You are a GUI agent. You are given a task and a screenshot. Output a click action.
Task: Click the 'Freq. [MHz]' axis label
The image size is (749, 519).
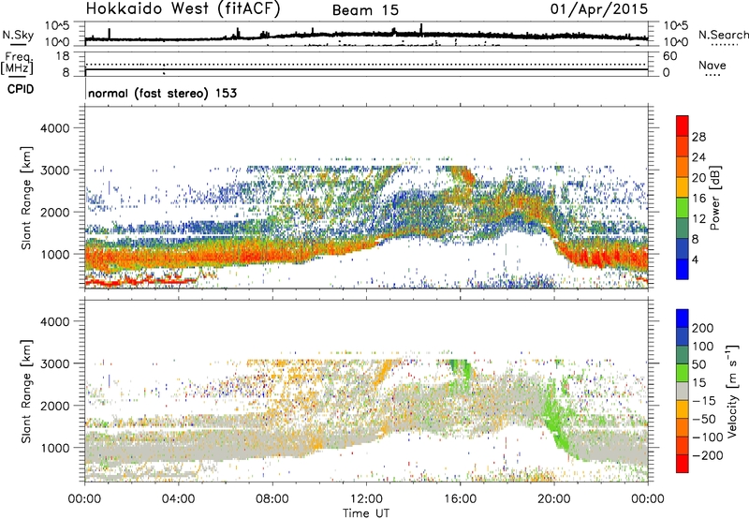click(x=18, y=63)
